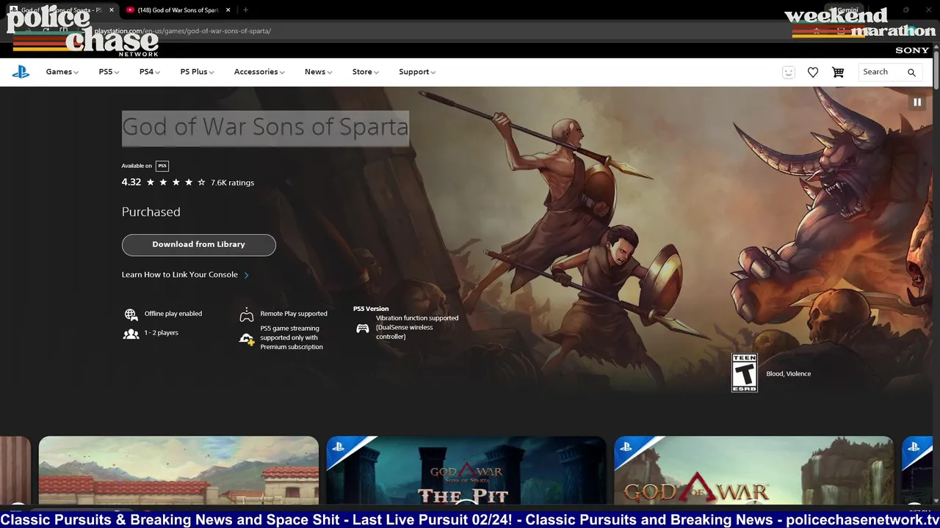Pause the hero background animation
Screen dimensions: 940x528
pyautogui.click(x=917, y=102)
